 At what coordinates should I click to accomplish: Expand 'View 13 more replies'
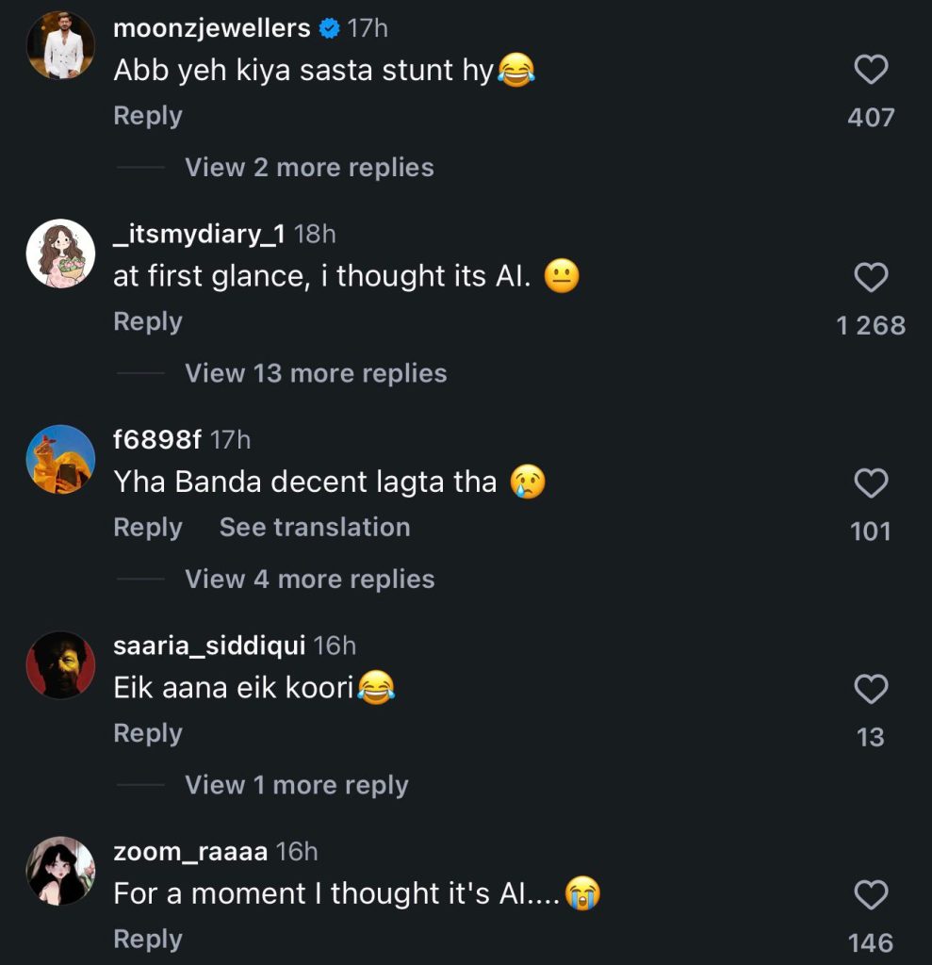(x=316, y=374)
